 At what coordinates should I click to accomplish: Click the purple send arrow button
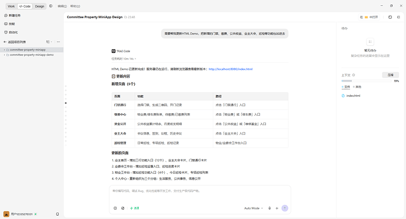[x=285, y=208]
